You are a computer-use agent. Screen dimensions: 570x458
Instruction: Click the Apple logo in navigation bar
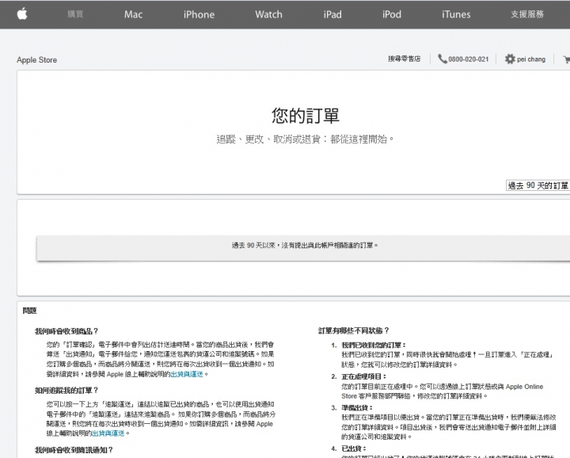(22, 13)
